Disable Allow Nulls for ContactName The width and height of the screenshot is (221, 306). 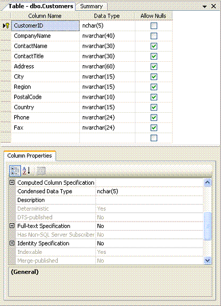(x=154, y=46)
